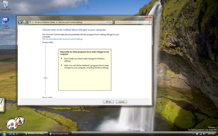218x136 pixels.
Task: Select User Account Control settings breadcrumb
Action: click(x=70, y=22)
